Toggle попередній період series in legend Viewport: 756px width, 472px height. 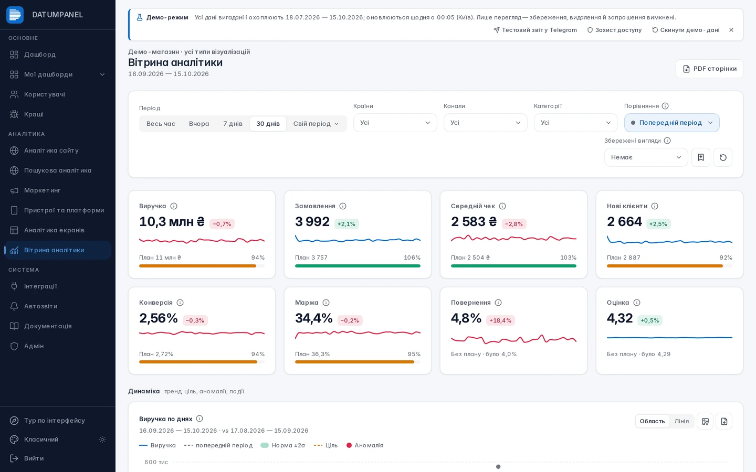218,445
